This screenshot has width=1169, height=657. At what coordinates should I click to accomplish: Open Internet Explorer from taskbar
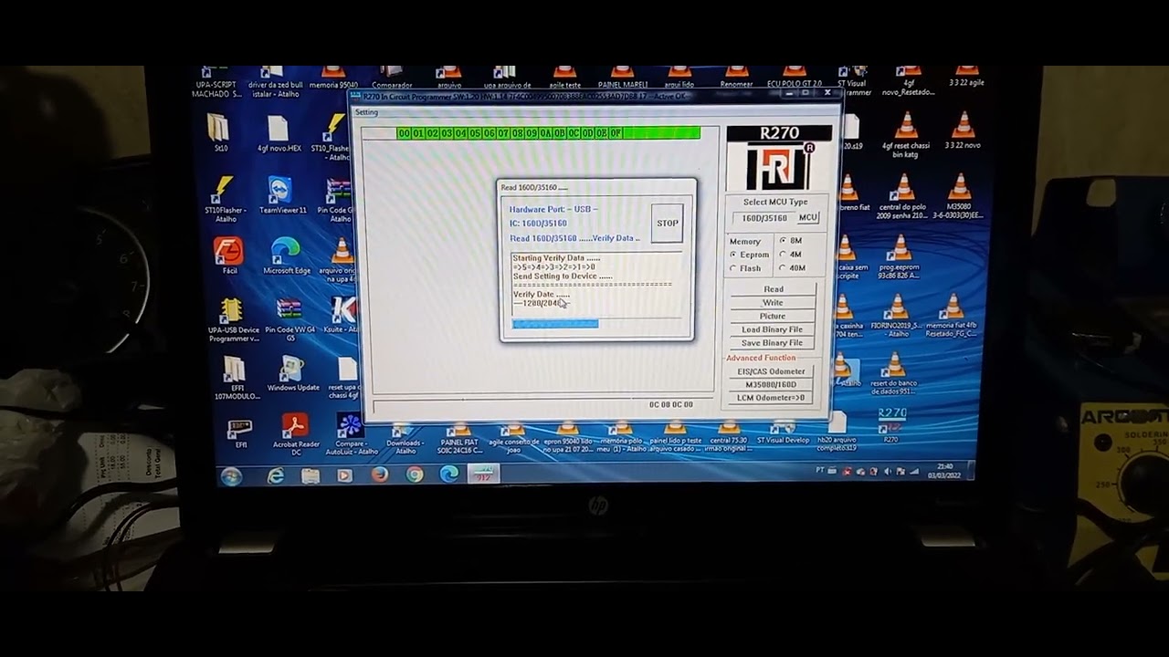(275, 476)
